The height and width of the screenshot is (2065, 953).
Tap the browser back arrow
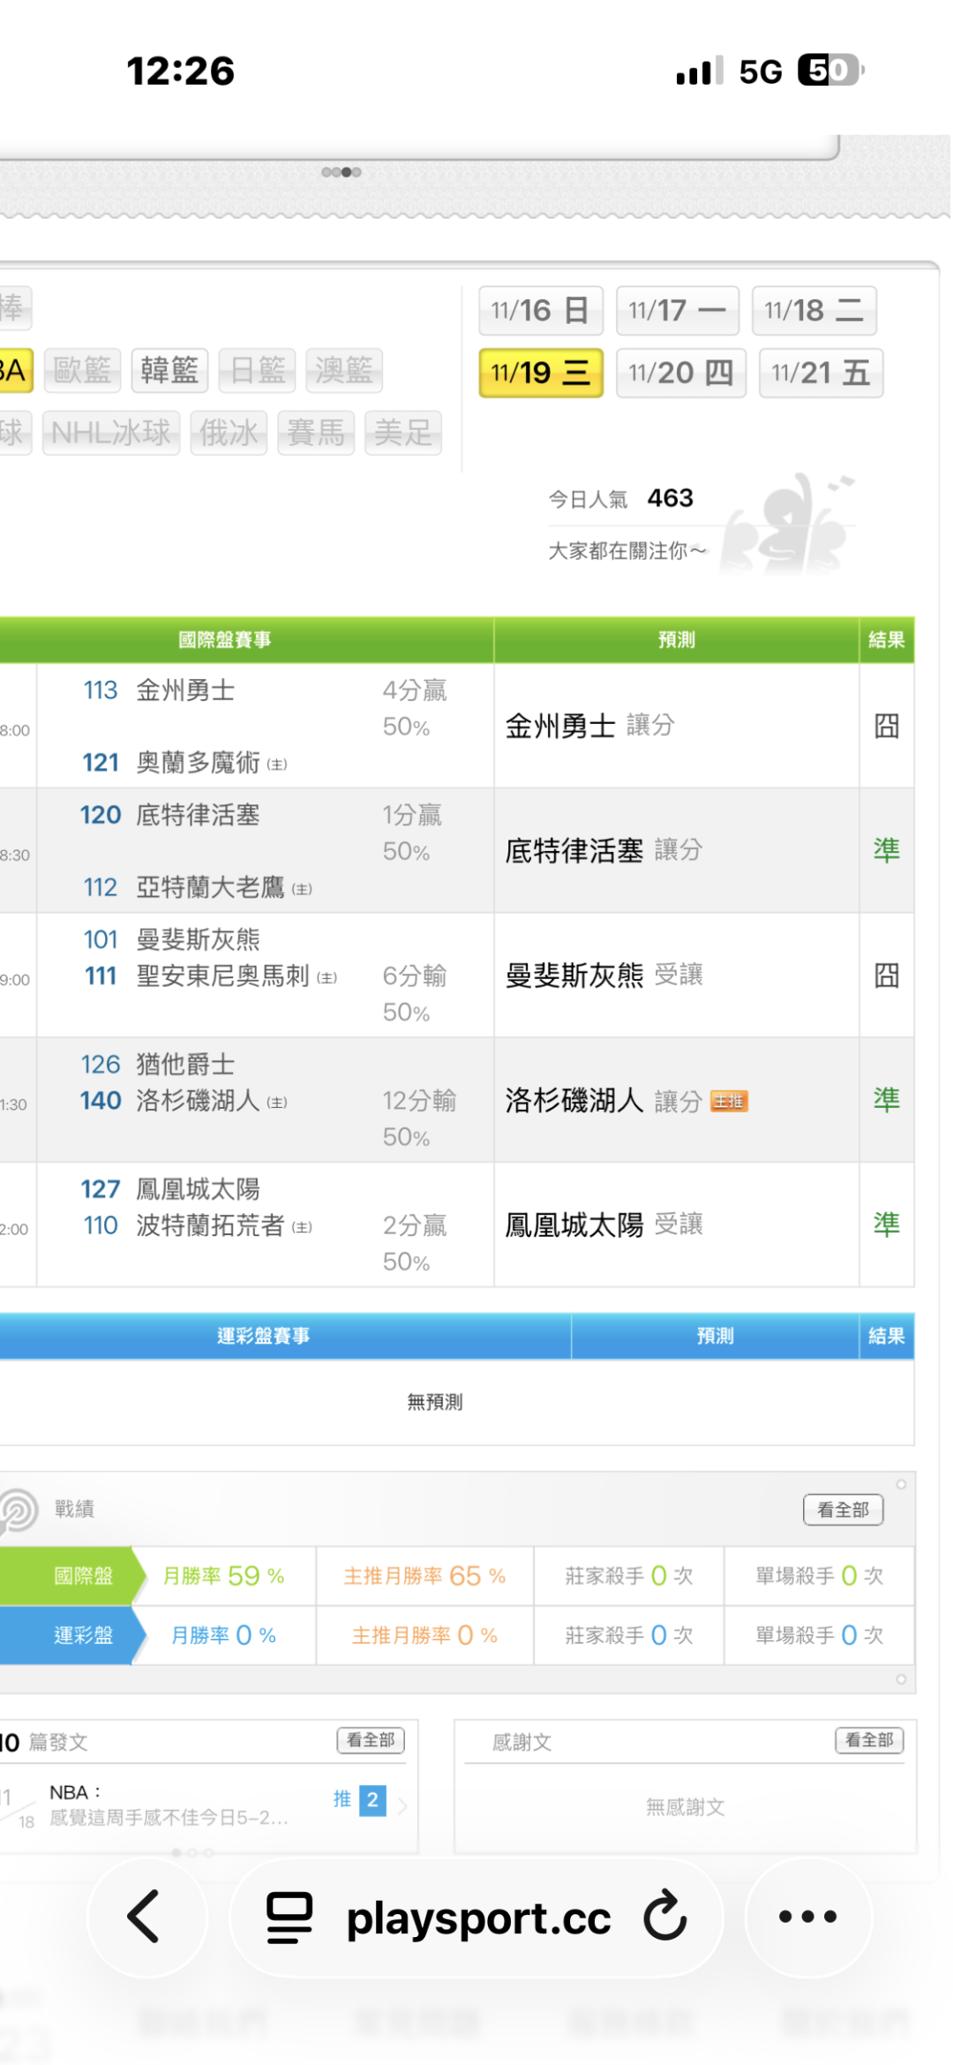click(144, 1916)
